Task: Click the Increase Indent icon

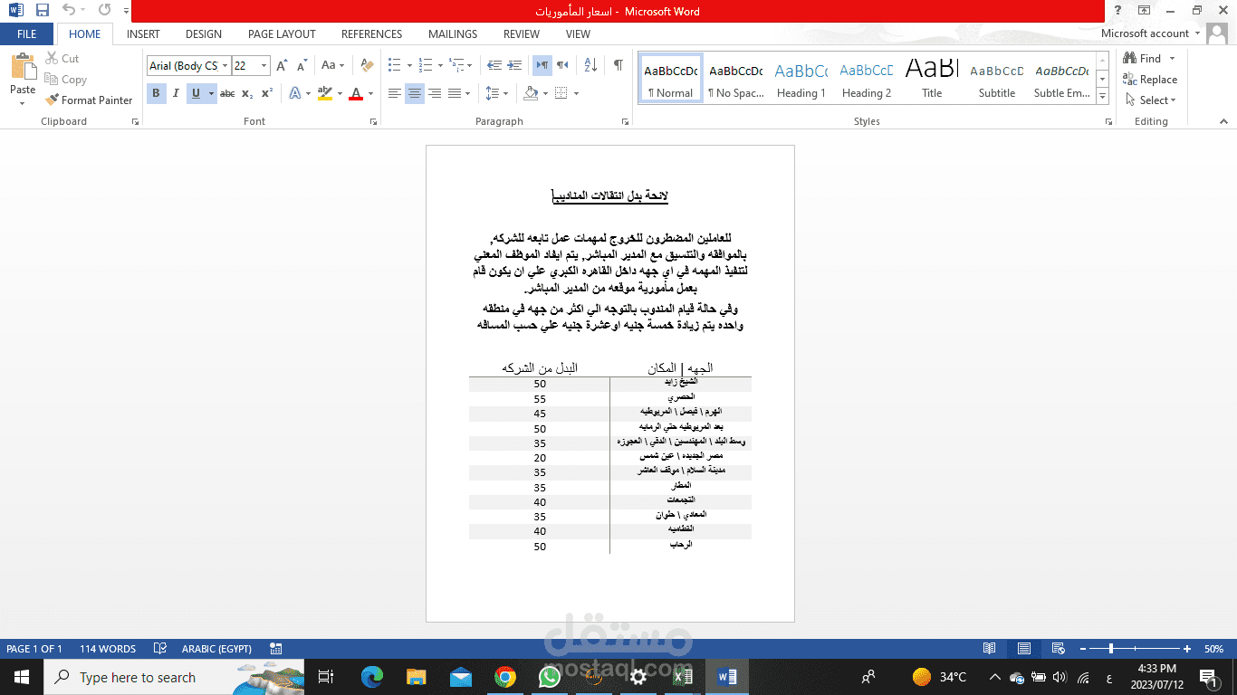Action: coord(515,65)
